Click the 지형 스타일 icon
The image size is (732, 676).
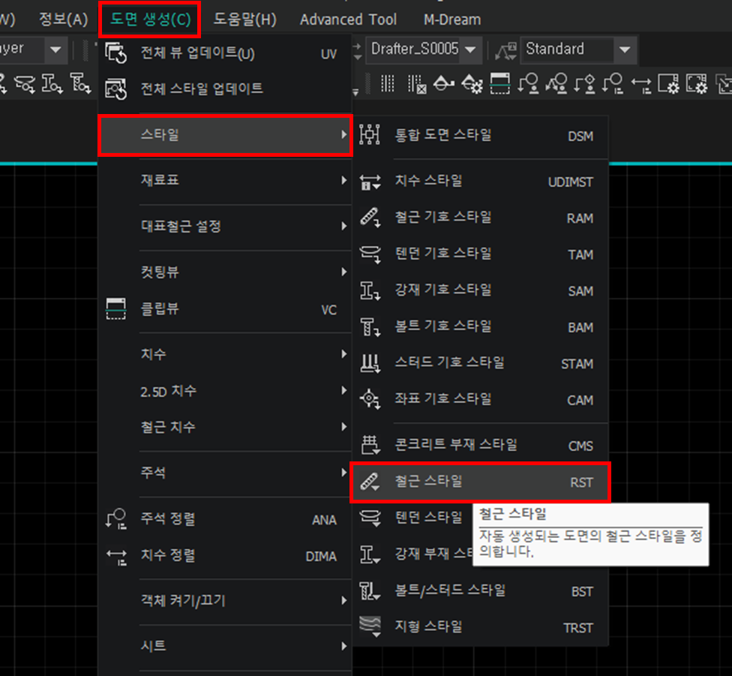(x=370, y=626)
